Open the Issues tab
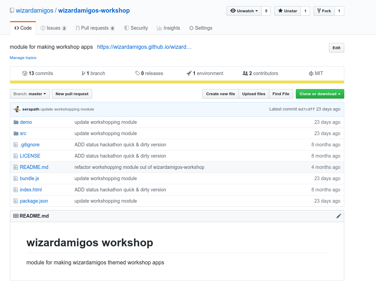 pos(54,28)
